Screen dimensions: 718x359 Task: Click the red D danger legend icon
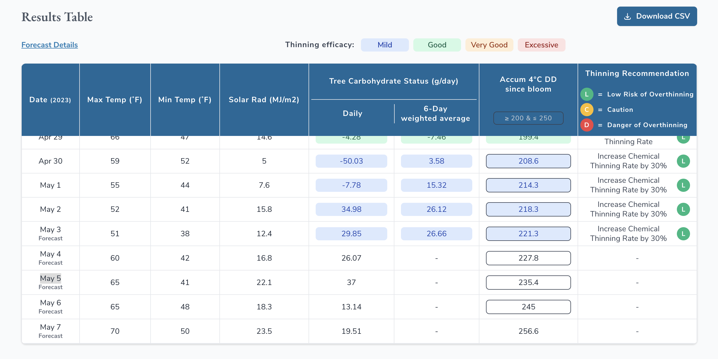(586, 125)
